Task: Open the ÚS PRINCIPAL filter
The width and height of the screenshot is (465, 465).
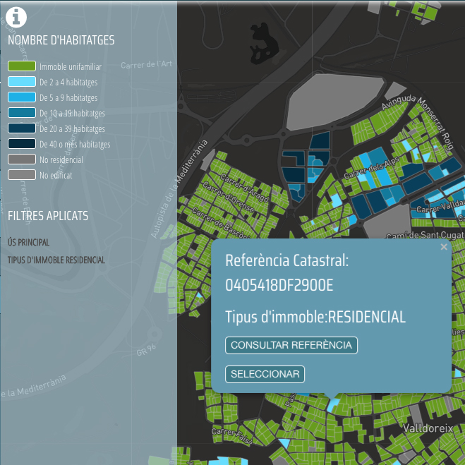Action: click(28, 242)
